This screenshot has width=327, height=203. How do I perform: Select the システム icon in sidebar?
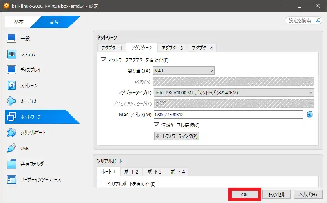point(11,54)
